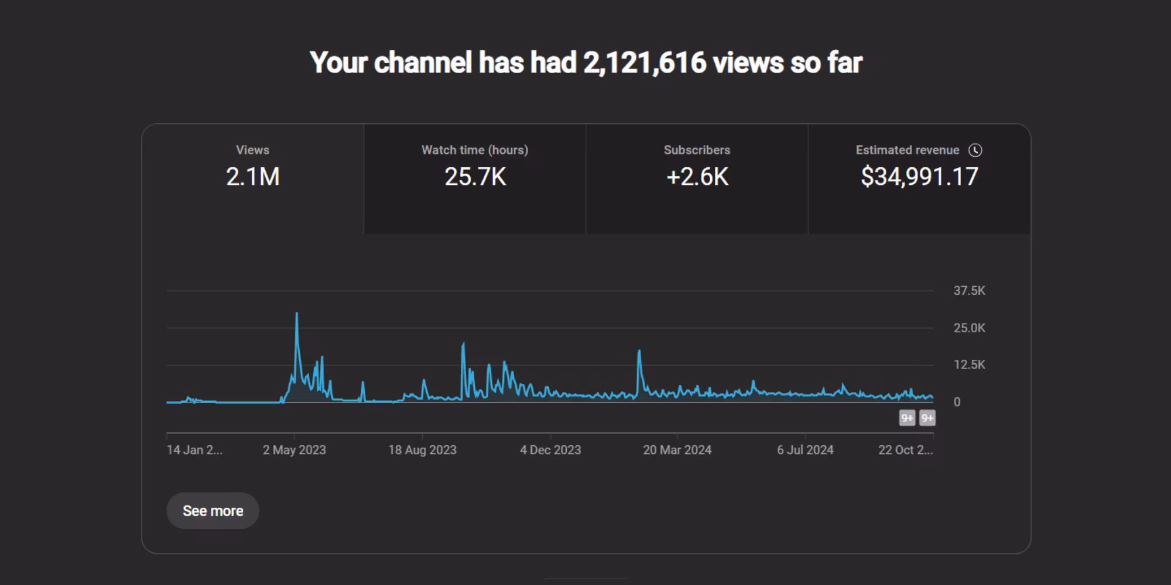The height and width of the screenshot is (585, 1171).
Task: Click the 2 May 2023 axis label
Action: pos(294,450)
